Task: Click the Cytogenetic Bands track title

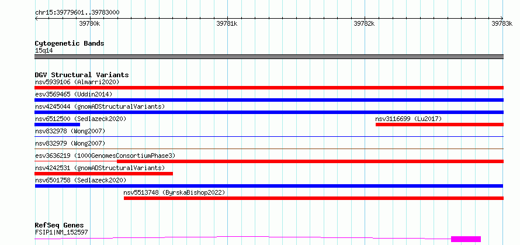Action: click(x=70, y=43)
